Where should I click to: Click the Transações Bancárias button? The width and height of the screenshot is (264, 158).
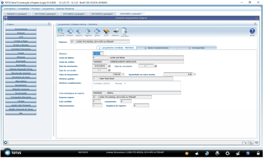click(21, 97)
